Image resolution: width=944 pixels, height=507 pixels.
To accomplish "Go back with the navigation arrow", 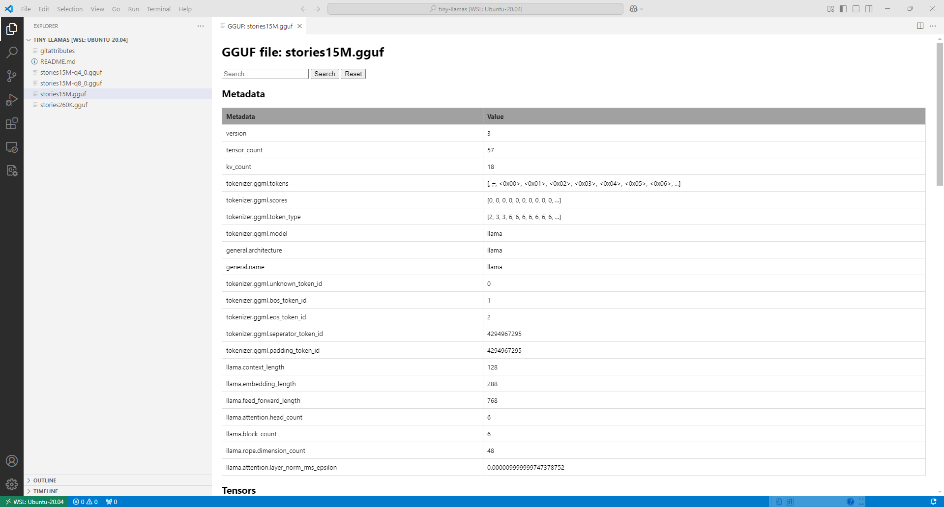I will 304,9.
